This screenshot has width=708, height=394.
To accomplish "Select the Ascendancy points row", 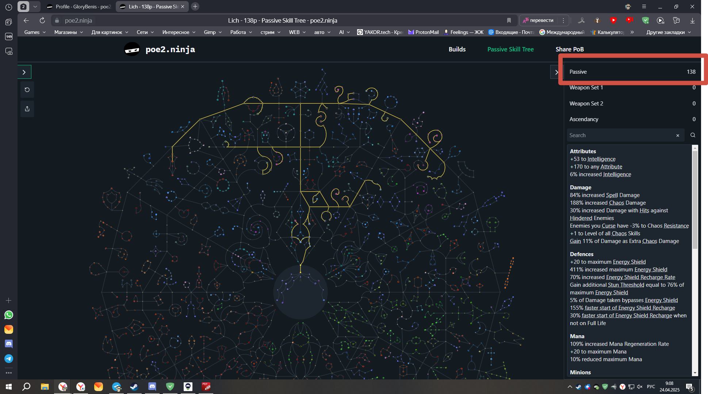I will pyautogui.click(x=632, y=119).
